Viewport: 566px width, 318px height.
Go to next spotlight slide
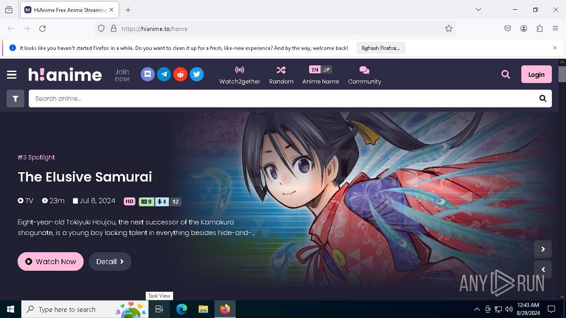pos(543,249)
